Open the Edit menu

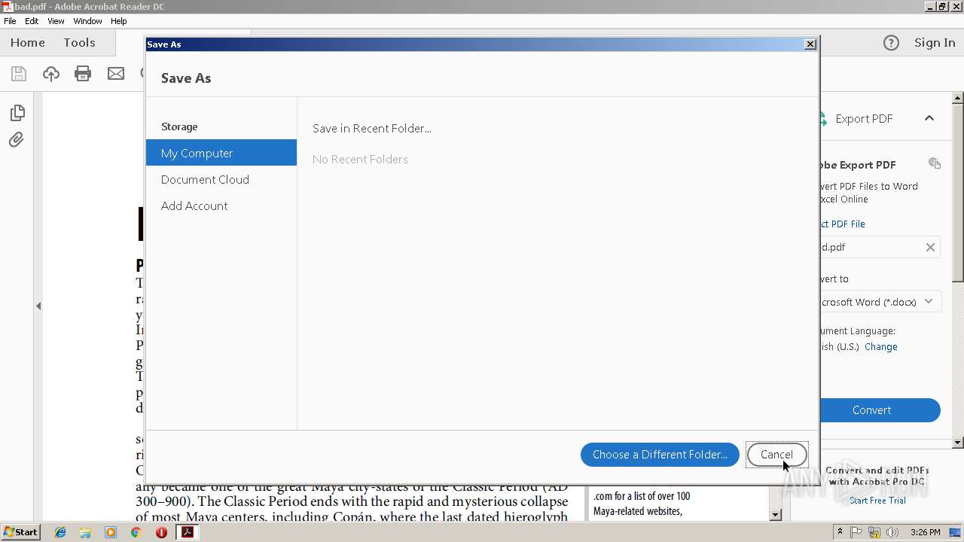point(32,21)
